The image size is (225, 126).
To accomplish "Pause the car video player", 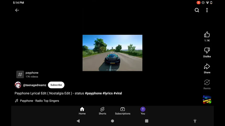I will [x=112, y=53].
